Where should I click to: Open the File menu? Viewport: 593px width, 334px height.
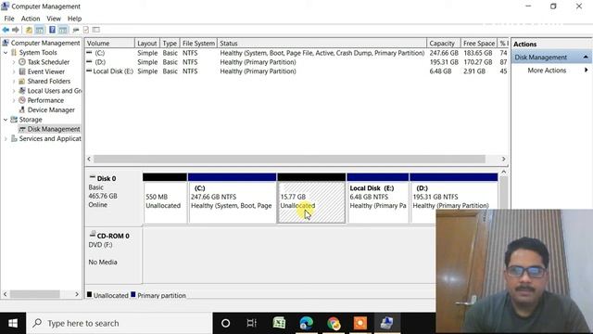[x=9, y=19]
